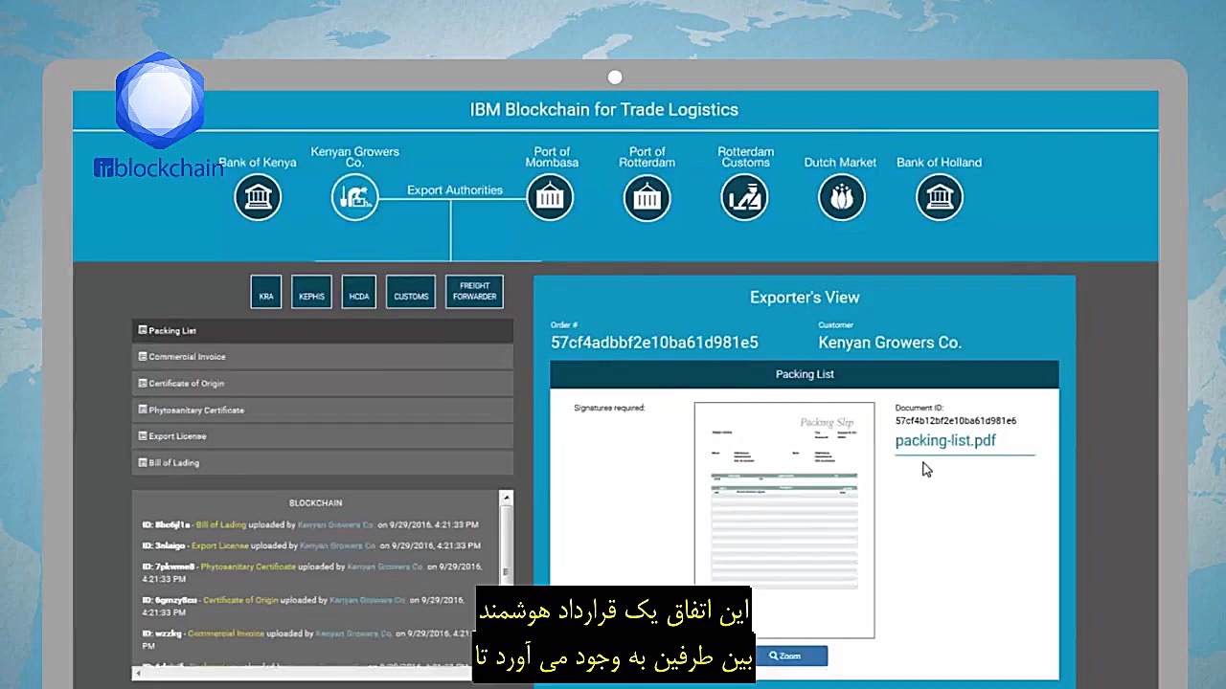
Task: Select the Rotterdam Customs icon
Action: pyautogui.click(x=744, y=198)
